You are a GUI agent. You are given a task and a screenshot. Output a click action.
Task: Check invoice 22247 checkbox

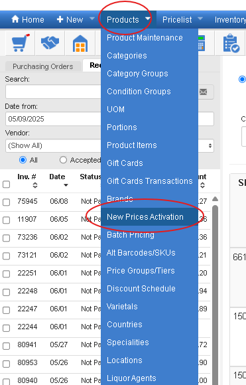point(6,310)
